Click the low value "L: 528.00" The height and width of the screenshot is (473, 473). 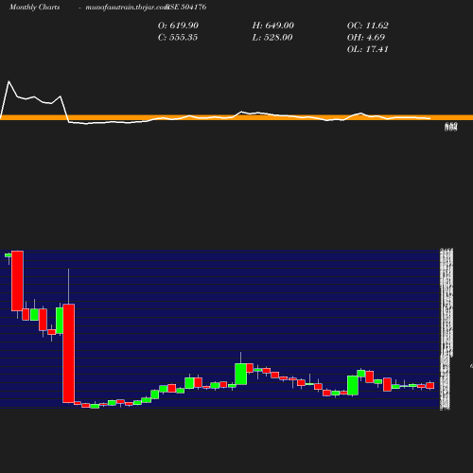point(272,38)
